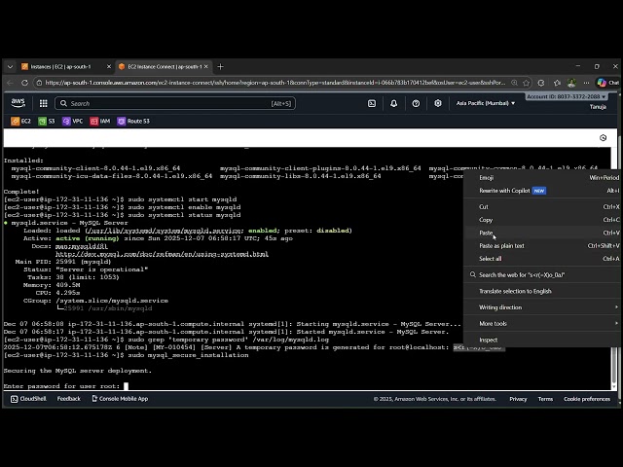The image size is (623, 467).
Task: Click the AWS search input field
Action: coord(175,103)
